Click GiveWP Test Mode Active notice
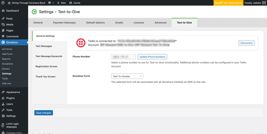 pos(228,3)
